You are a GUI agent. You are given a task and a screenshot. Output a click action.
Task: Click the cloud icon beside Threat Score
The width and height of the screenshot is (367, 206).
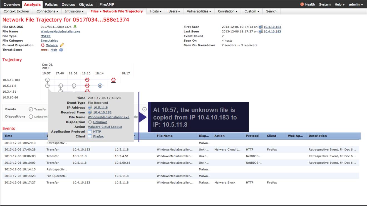(61, 50)
